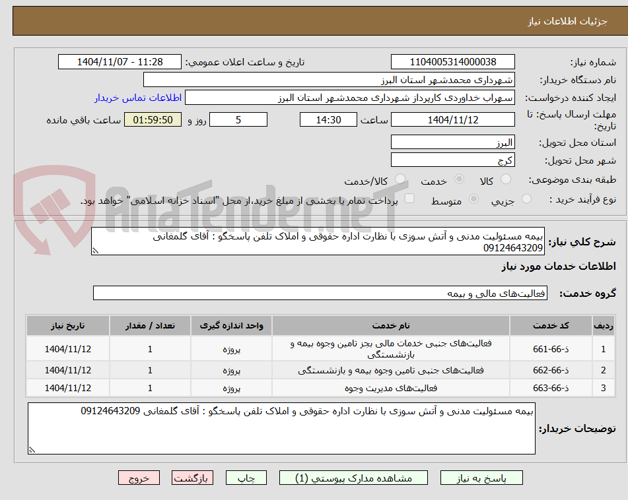Click the نام خدمت column header
Image resolution: width=628 pixels, height=500 pixels.
(x=391, y=326)
